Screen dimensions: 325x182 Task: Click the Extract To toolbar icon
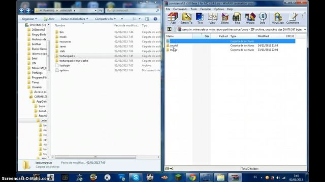[x=186, y=18]
